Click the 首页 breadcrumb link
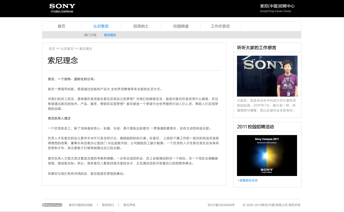Image resolution: width=344 pixels, height=212 pixels. coord(52,49)
